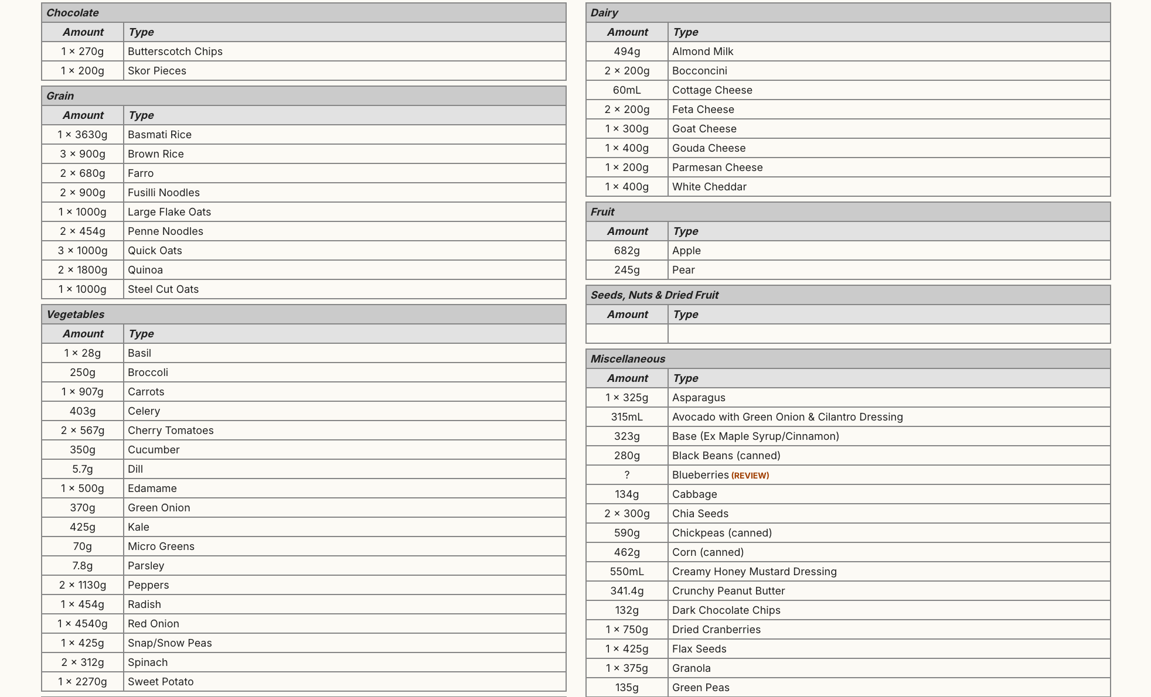Select Steel Cut Oats

click(x=304, y=289)
